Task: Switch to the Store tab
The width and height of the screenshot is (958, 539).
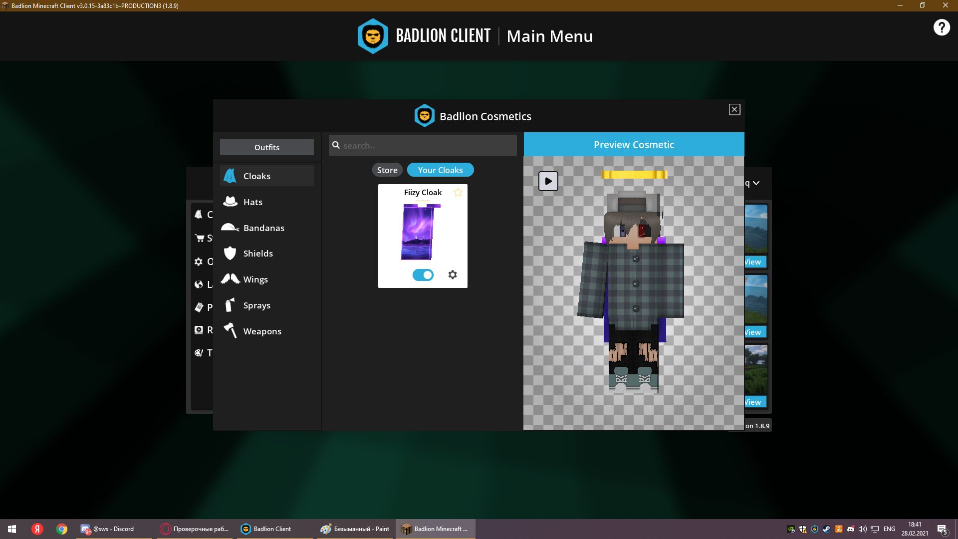Action: pos(387,170)
